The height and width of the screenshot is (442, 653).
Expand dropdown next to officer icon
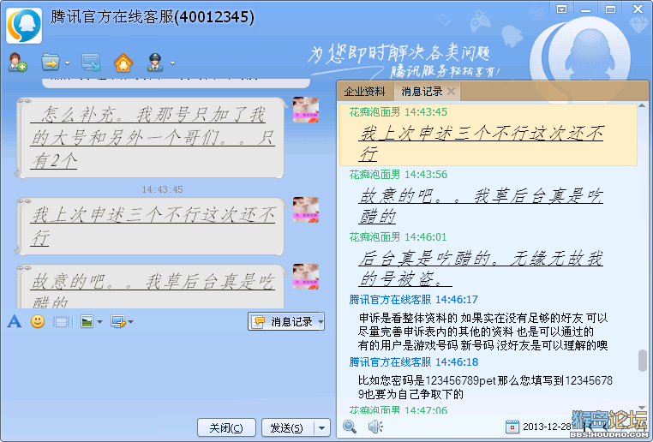172,63
